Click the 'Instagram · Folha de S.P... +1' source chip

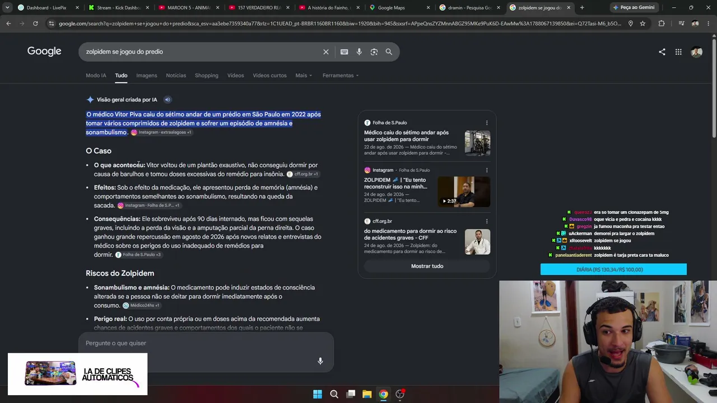click(x=148, y=205)
